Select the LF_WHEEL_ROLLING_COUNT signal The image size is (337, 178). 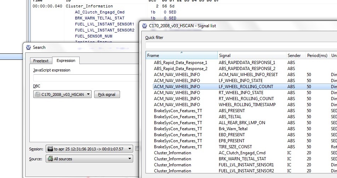point(246,87)
